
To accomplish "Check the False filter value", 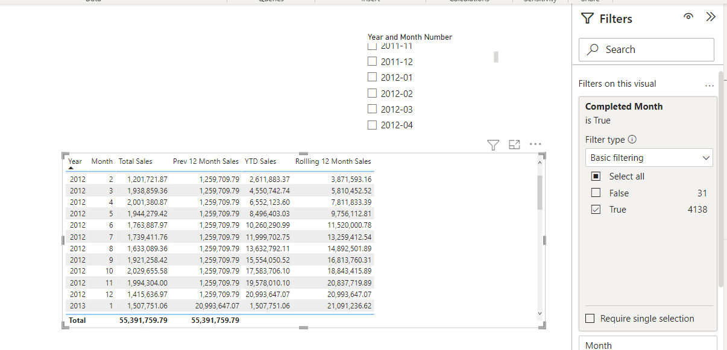I will coord(596,193).
